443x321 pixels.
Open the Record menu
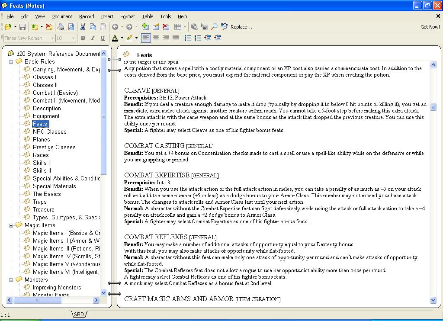pyautogui.click(x=87, y=16)
